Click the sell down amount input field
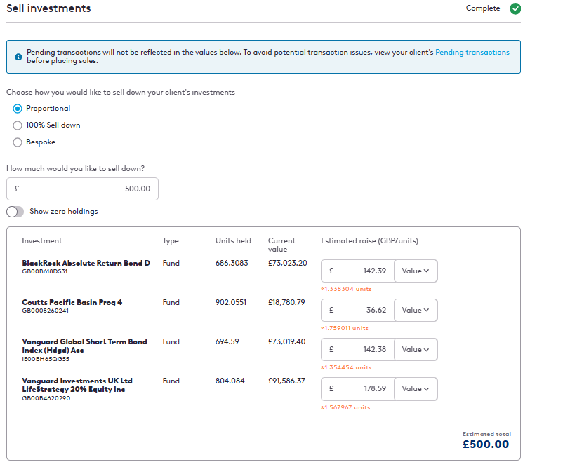This screenshot has width=570, height=469. coord(82,189)
